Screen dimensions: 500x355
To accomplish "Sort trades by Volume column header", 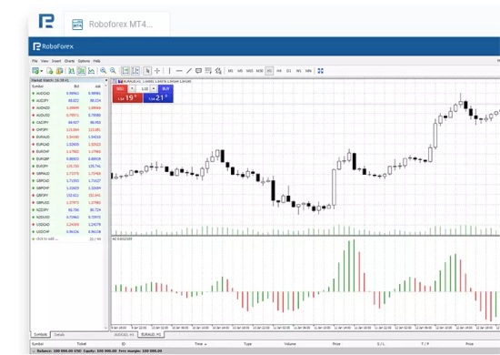I will tap(290, 344).
